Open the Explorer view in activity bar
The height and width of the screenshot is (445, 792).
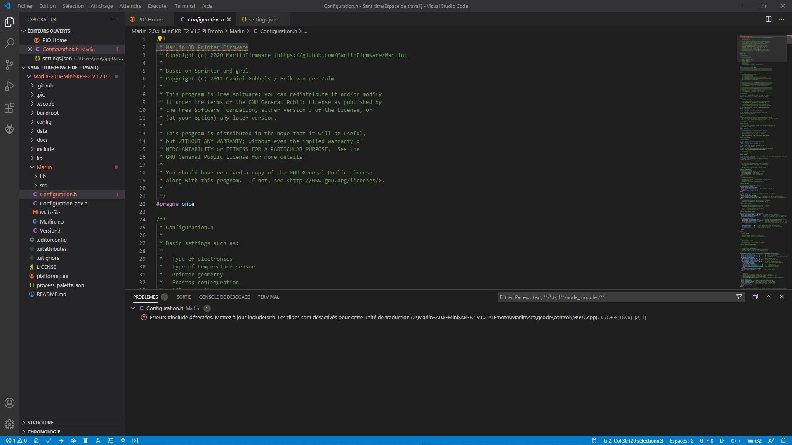9,22
